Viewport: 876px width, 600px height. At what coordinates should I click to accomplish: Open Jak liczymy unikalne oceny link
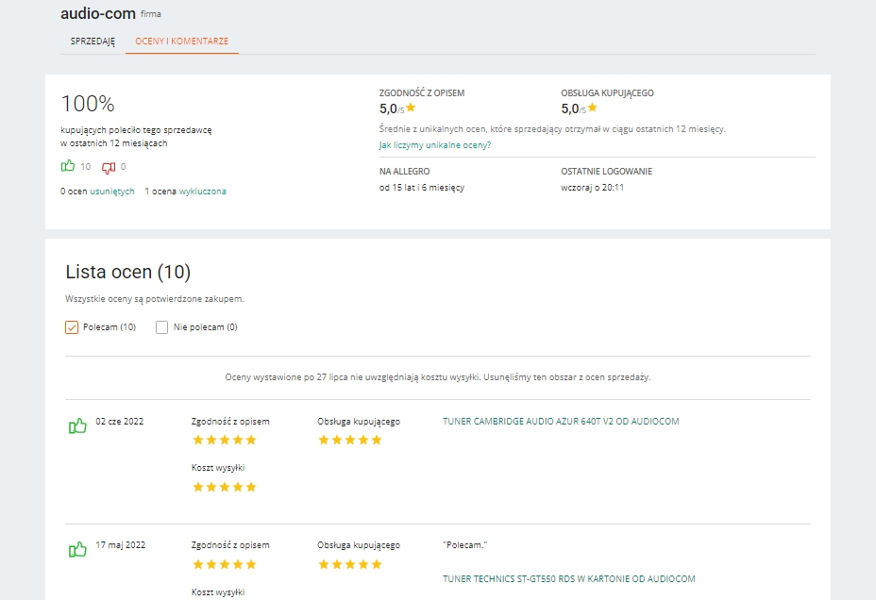[434, 145]
